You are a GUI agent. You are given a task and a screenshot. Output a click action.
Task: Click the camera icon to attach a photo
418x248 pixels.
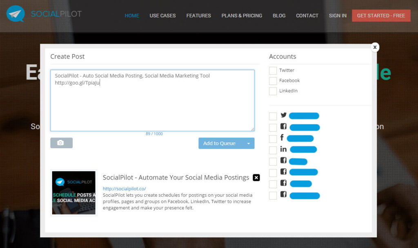click(x=61, y=143)
